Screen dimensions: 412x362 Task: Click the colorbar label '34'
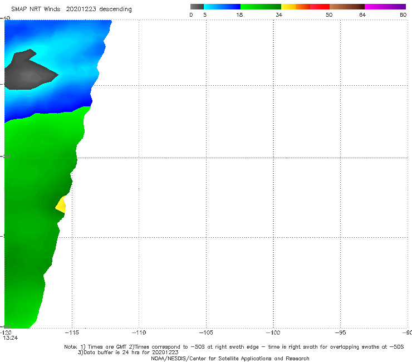point(279,14)
